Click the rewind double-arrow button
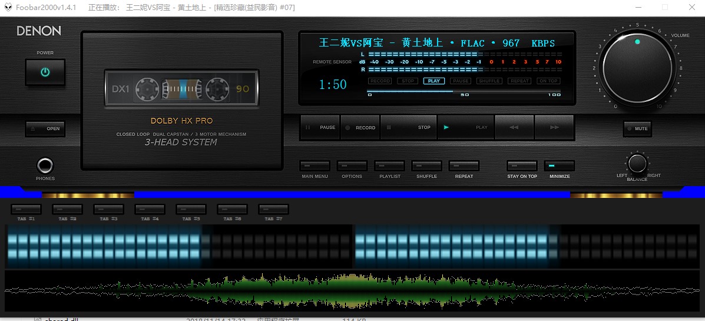 point(514,127)
